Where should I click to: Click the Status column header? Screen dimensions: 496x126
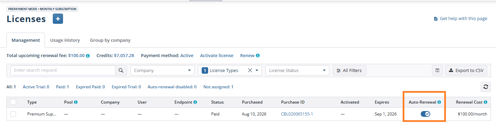click(217, 102)
